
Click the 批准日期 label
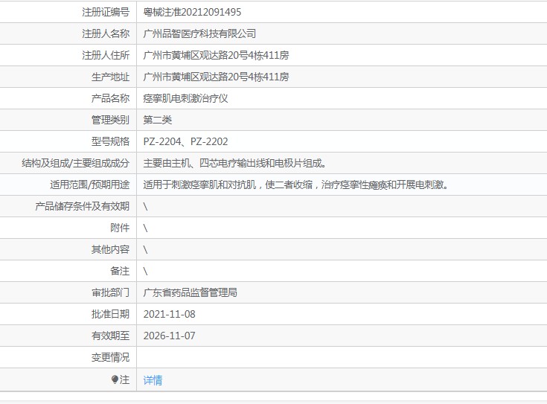(110, 314)
